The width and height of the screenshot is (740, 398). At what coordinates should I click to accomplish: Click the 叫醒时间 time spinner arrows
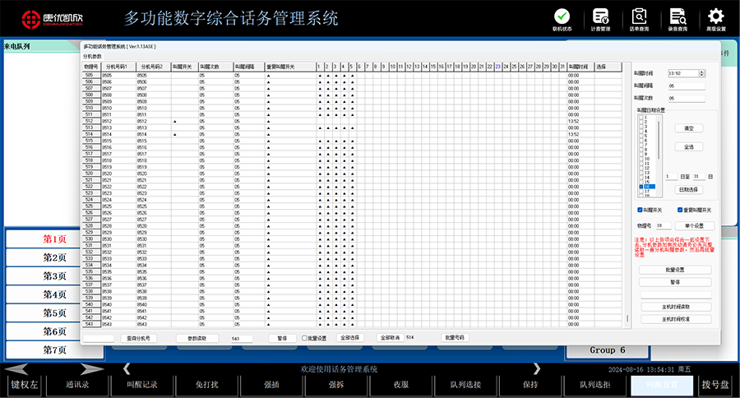[702, 73]
